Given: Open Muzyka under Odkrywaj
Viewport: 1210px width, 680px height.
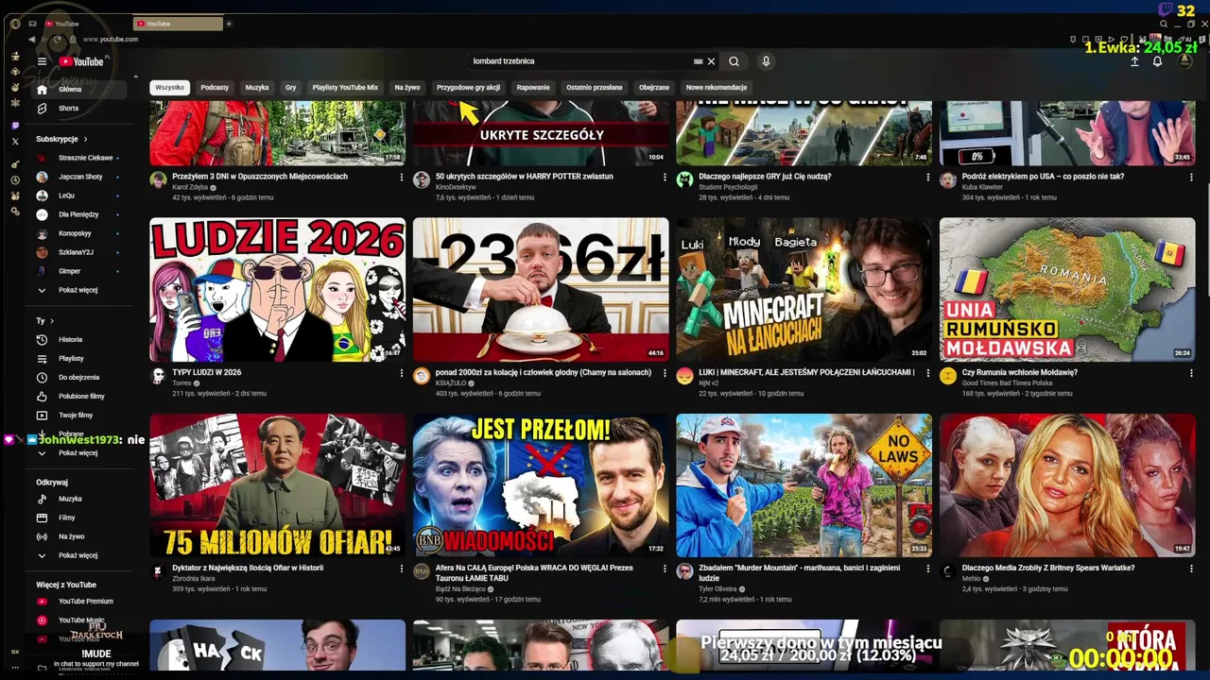Looking at the screenshot, I should 78,499.
